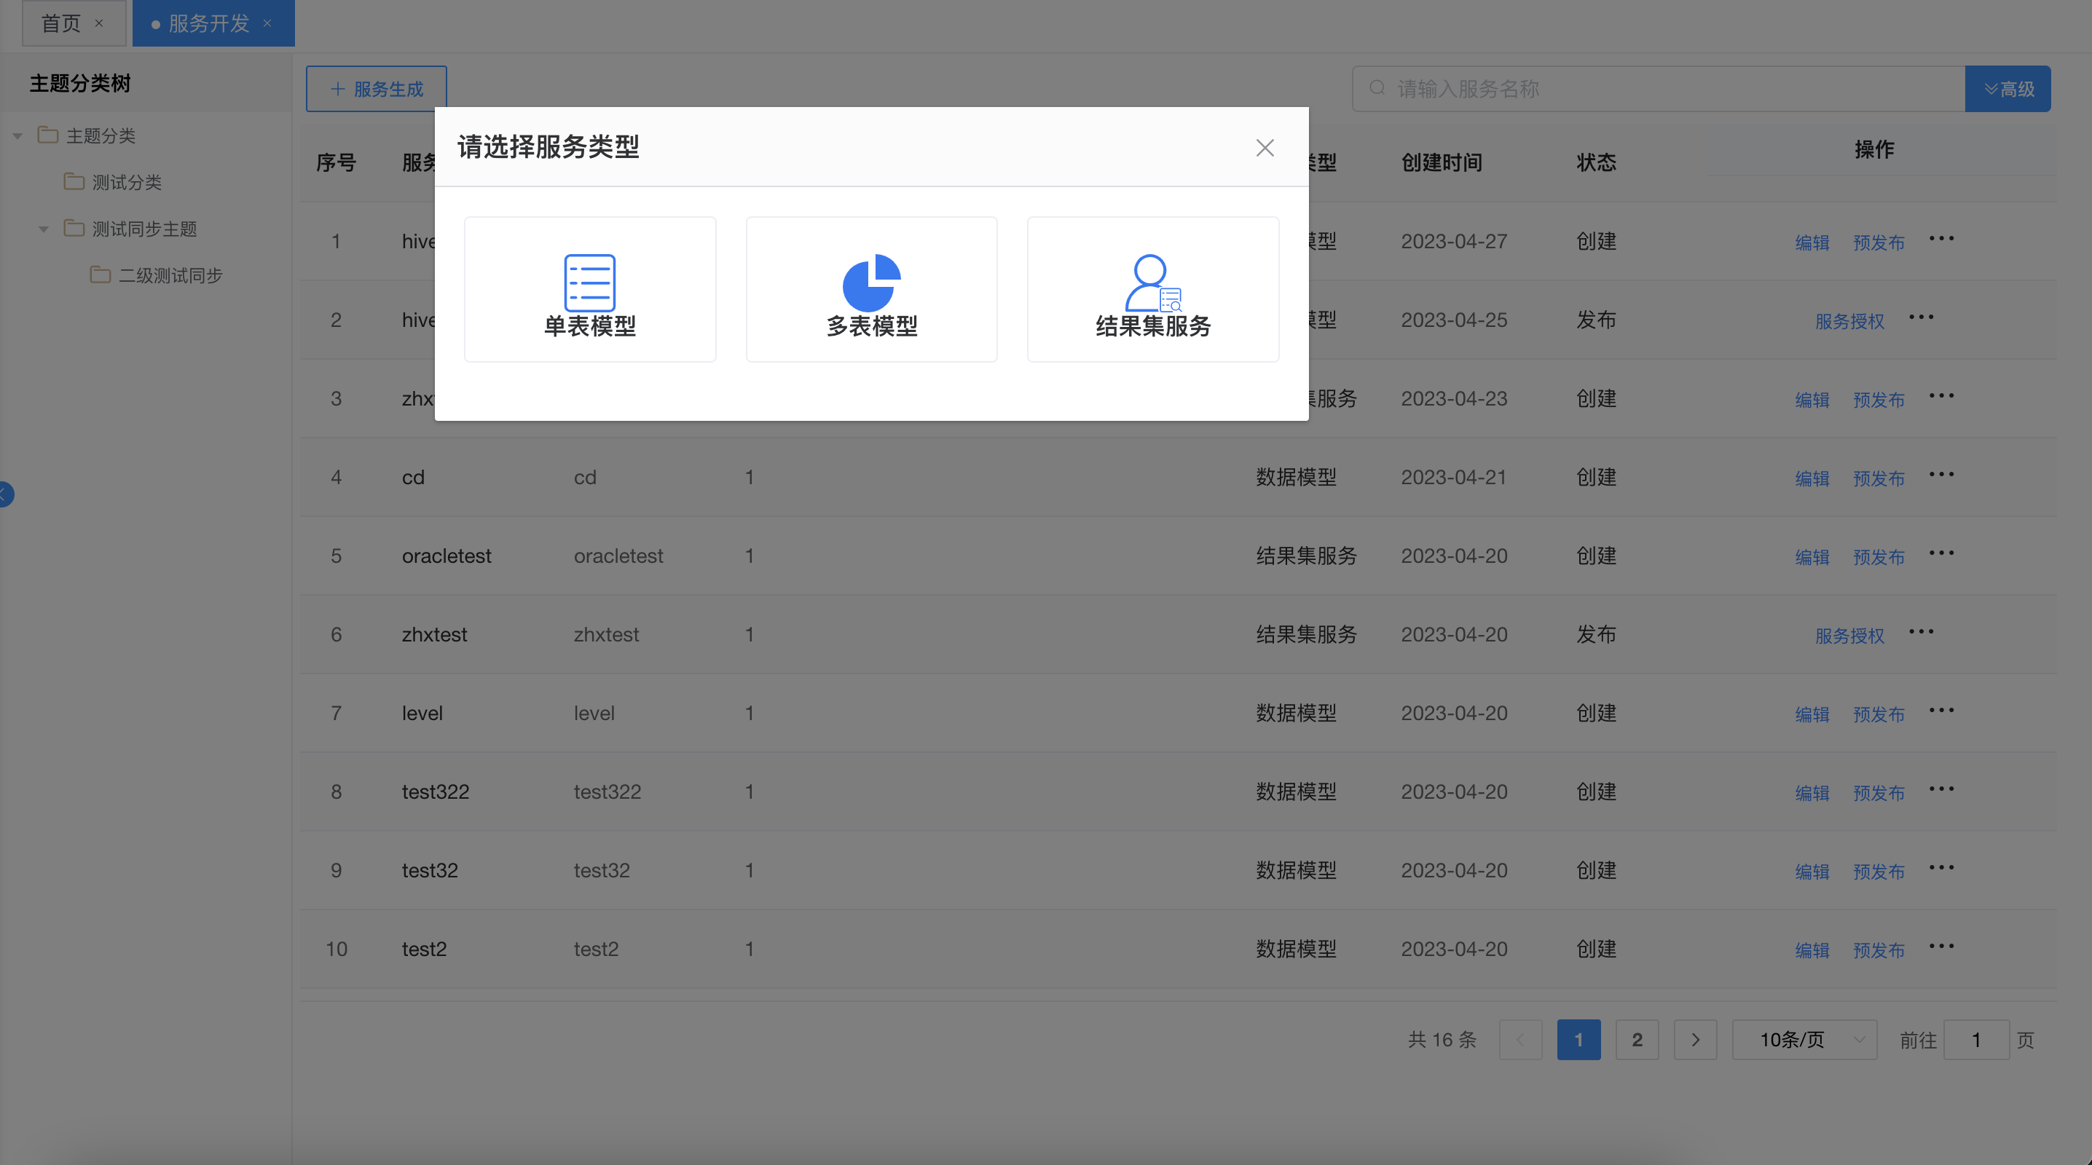Screen dimensions: 2092x1165
Task: Click the 主题分类 folder icon
Action: click(48, 135)
